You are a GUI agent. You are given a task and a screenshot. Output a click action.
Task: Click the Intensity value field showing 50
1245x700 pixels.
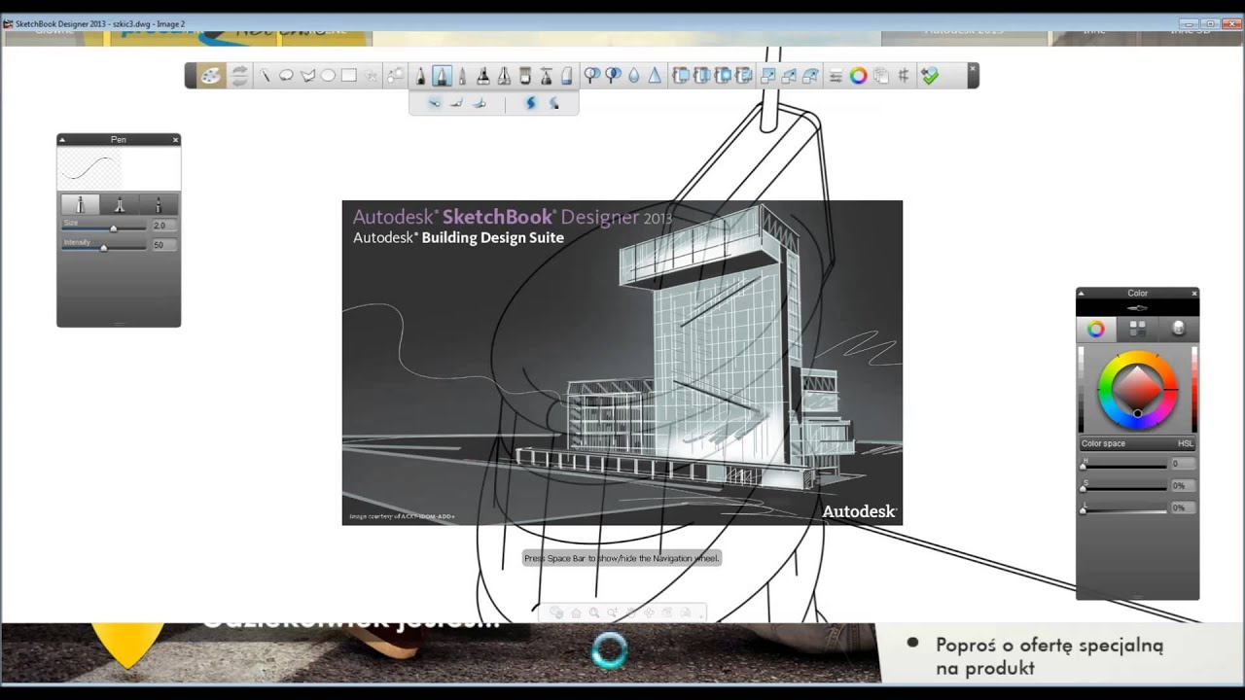[163, 245]
